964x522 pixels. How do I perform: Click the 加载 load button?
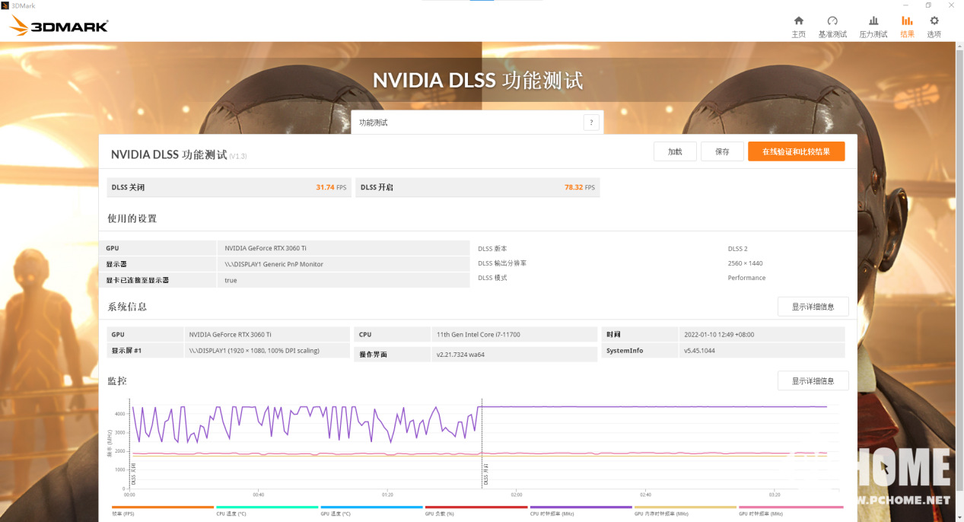pyautogui.click(x=675, y=151)
